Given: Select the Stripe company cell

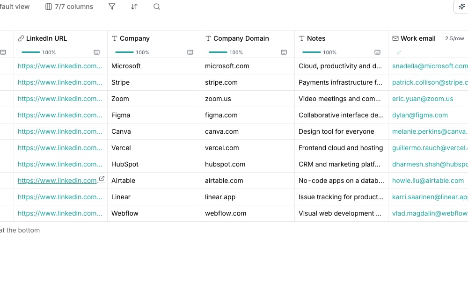Looking at the screenshot, I should pos(154,82).
